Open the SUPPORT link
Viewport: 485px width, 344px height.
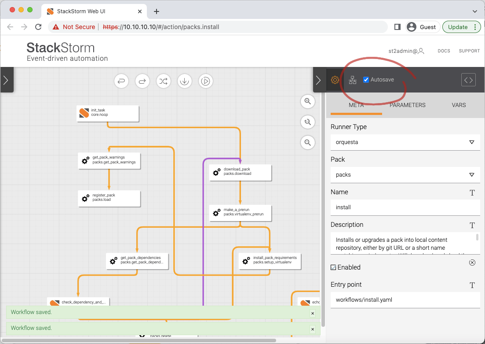click(469, 51)
